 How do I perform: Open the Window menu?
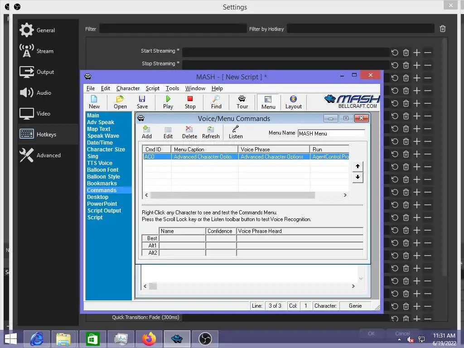point(195,88)
